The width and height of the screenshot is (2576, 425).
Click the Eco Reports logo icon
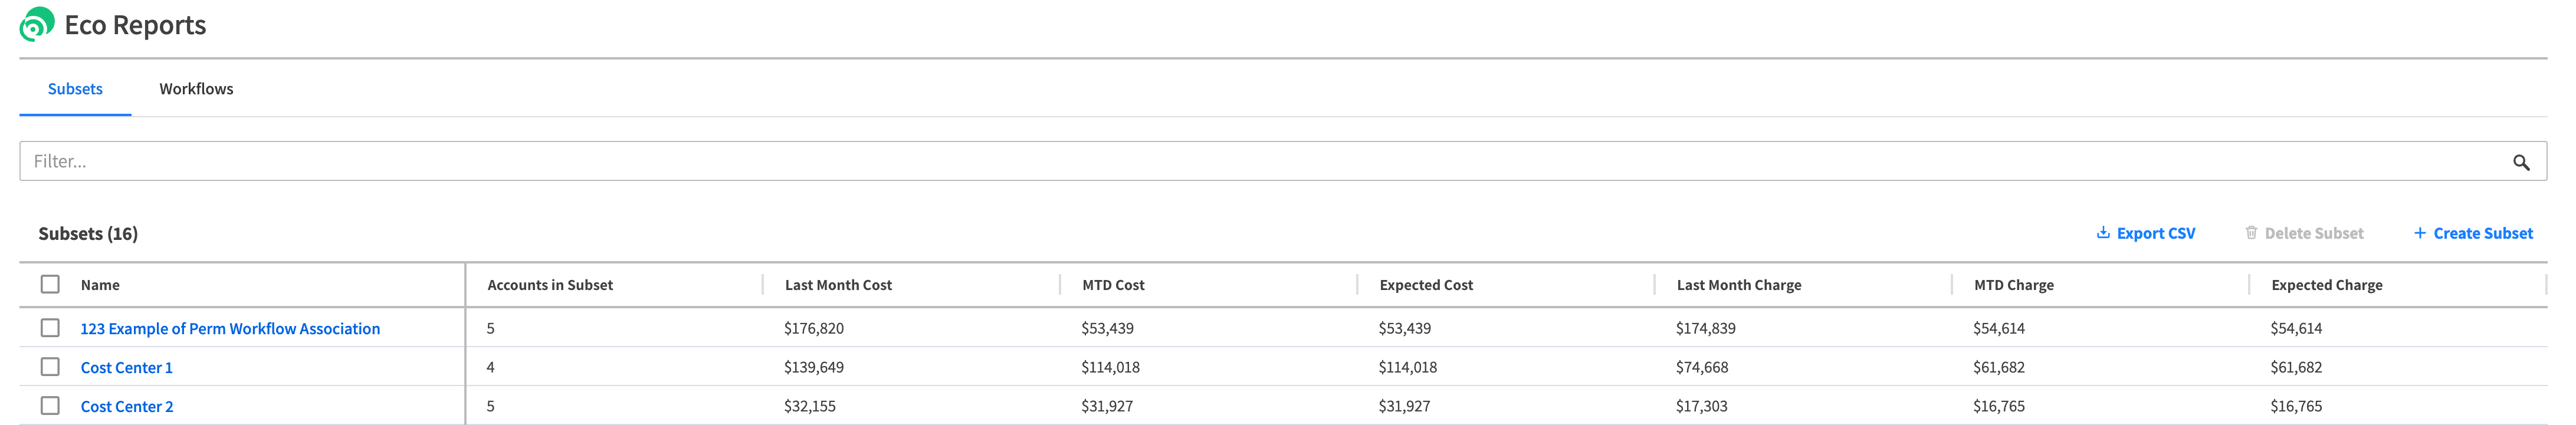tap(37, 24)
